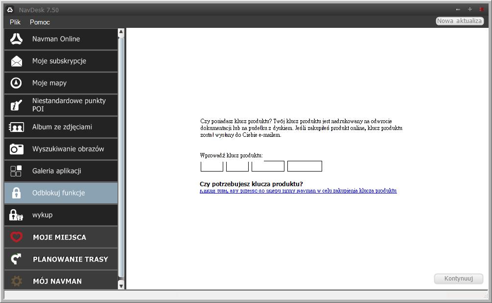Viewport: 492px width, 303px height.
Task: Click the envelope icon for Moje subskrypcje
Action: [x=16, y=61]
